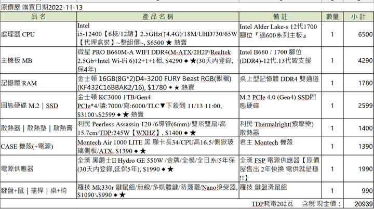This screenshot has height=209, width=374.
Task: Select the Intel Alder Lake-s 12代1700 note cell
Action: coord(280,34)
